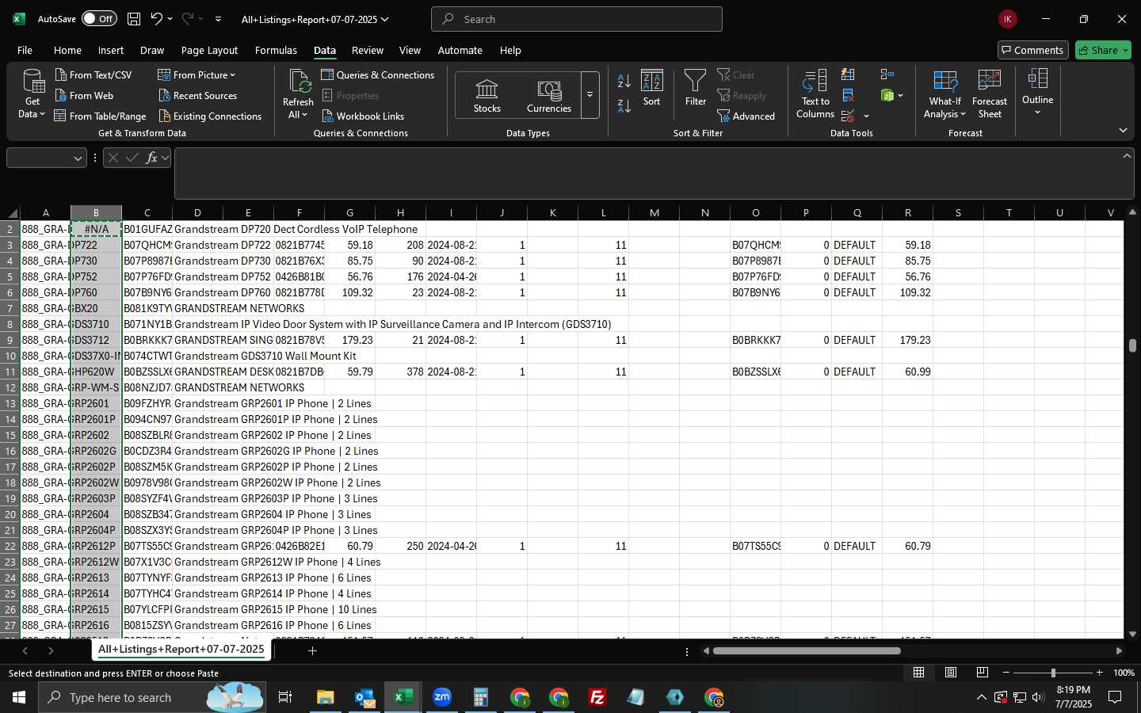Click the zoom slider handle
The width and height of the screenshot is (1141, 713).
[1053, 673]
